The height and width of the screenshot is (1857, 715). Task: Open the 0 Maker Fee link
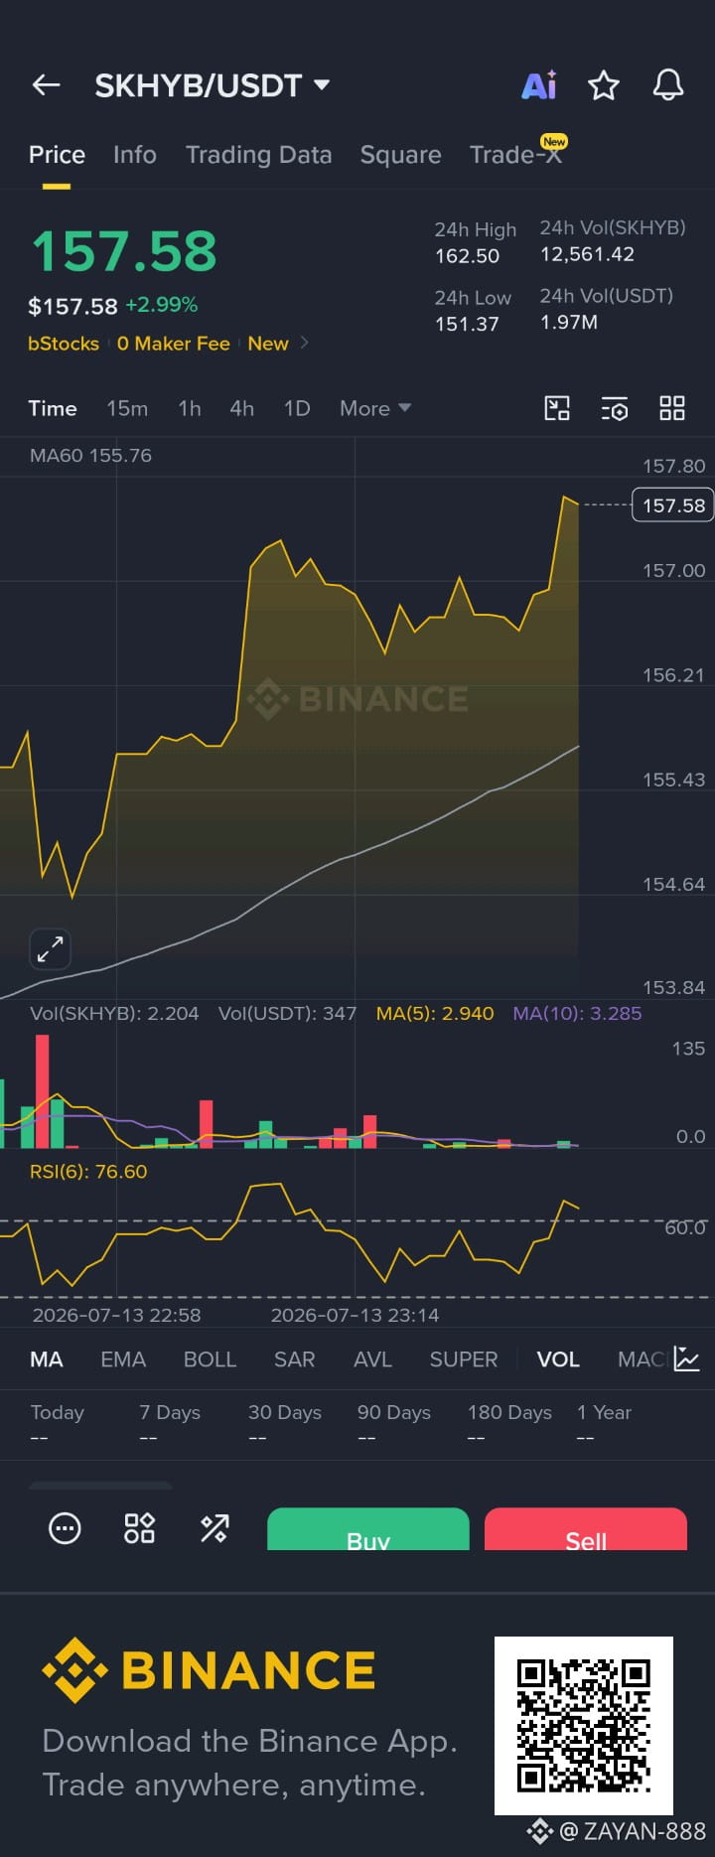point(174,344)
